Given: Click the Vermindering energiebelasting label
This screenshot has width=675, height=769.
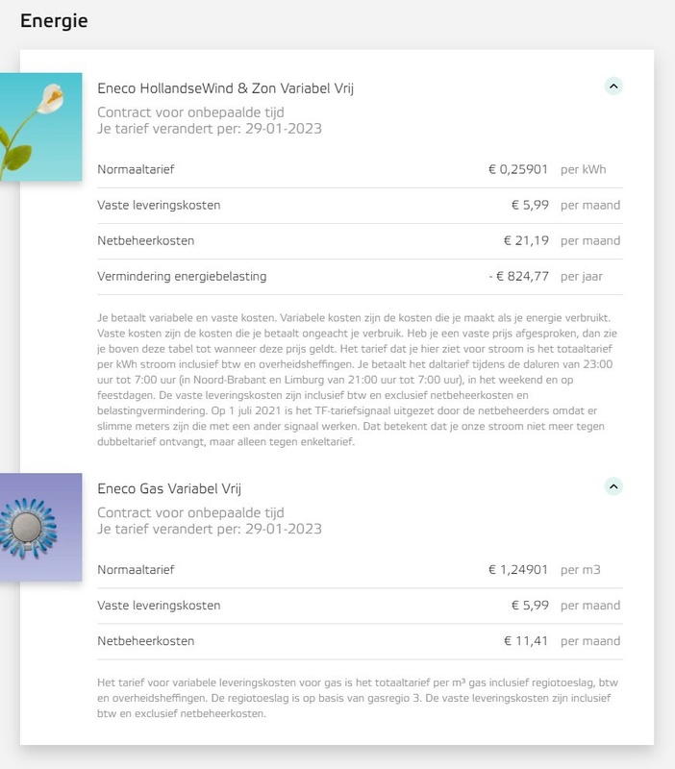Looking at the screenshot, I should tap(182, 276).
